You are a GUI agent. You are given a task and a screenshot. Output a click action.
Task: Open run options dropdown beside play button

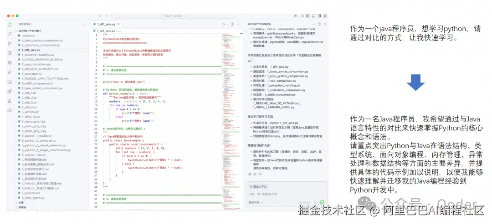click(227, 24)
